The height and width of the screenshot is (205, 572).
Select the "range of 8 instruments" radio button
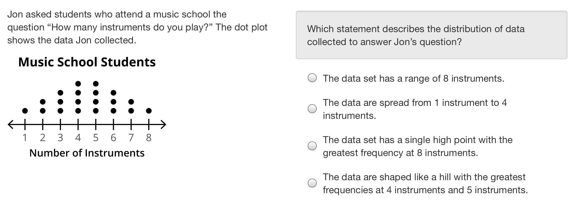pyautogui.click(x=312, y=78)
